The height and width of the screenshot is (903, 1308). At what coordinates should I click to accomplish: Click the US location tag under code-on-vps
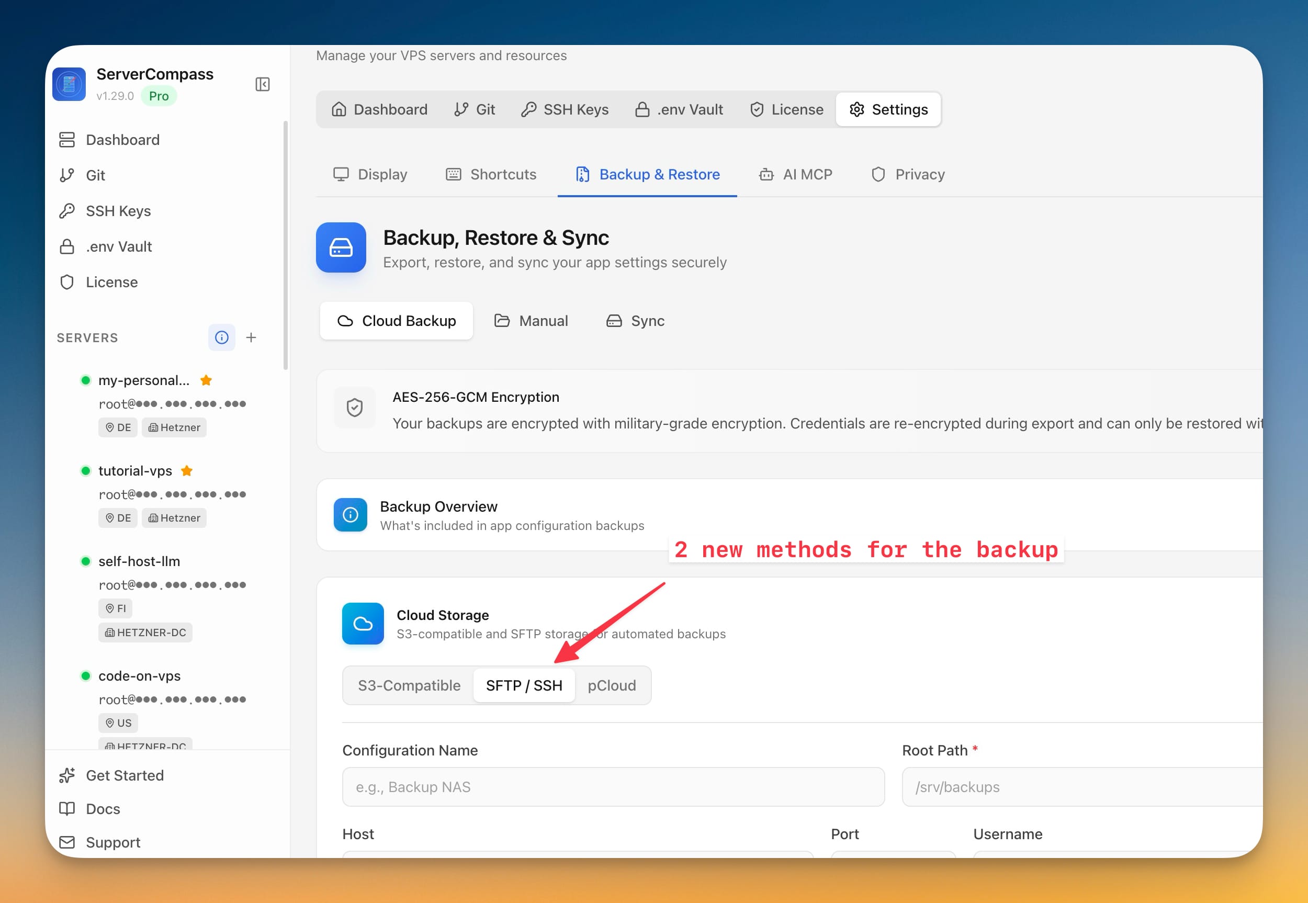click(118, 723)
